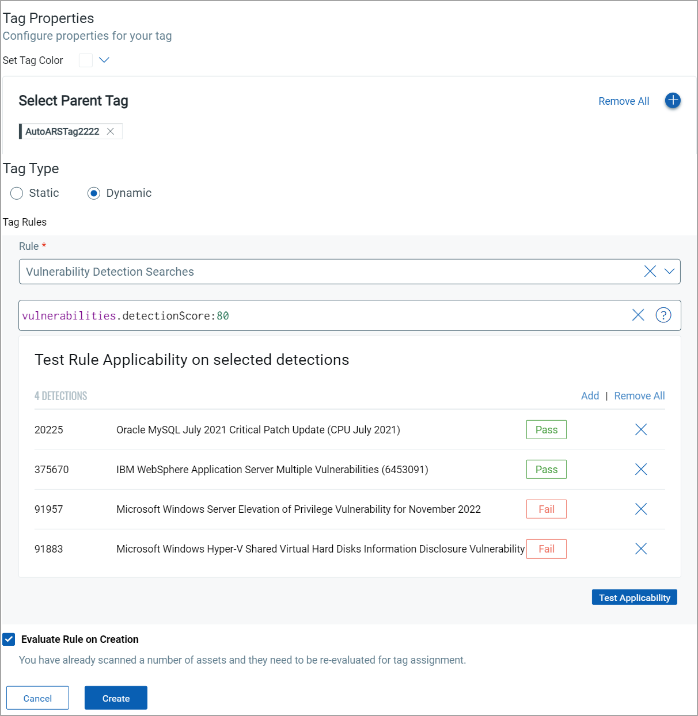Click the Create button

116,698
